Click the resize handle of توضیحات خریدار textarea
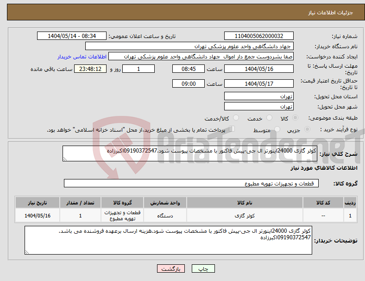The image size is (365, 281). [x=27, y=252]
